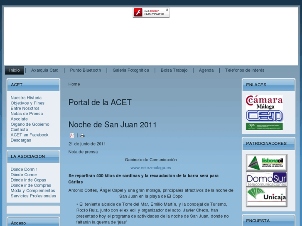
Task: Select the Inicio menu tab
Action: tap(15, 70)
